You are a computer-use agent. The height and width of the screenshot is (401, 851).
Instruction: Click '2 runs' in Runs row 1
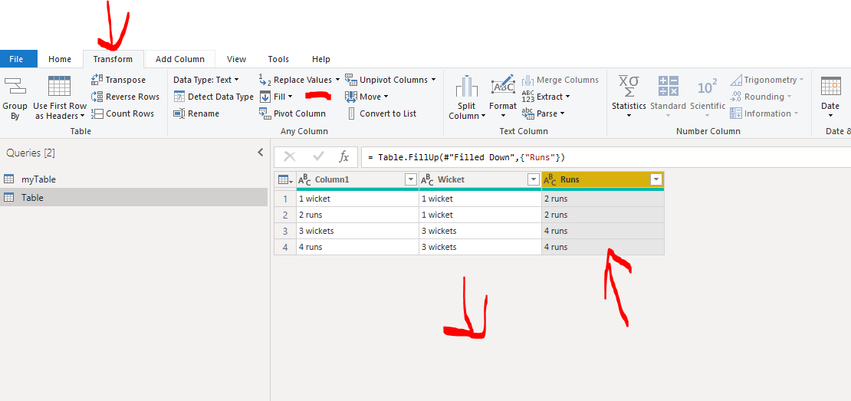pos(603,199)
